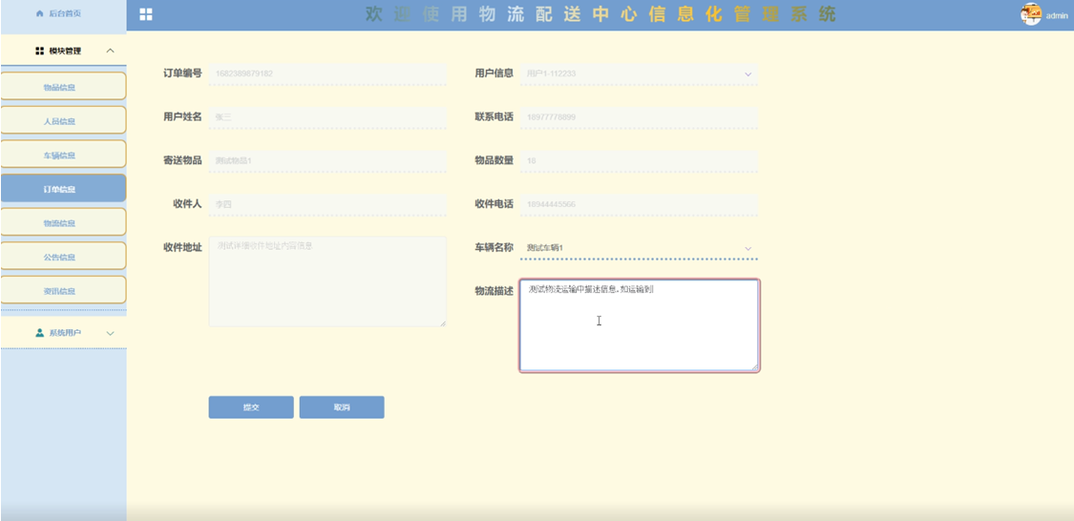Open the 用户信息 dropdown arrow

point(748,73)
